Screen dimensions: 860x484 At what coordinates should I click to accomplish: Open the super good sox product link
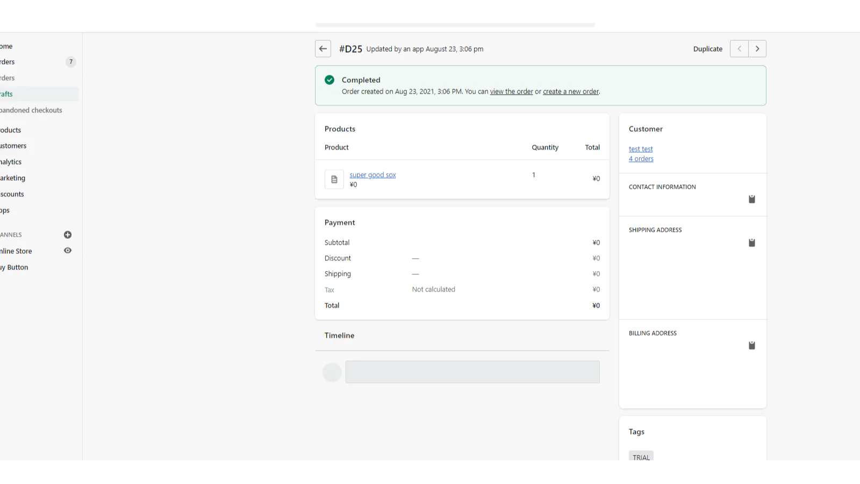tap(372, 175)
